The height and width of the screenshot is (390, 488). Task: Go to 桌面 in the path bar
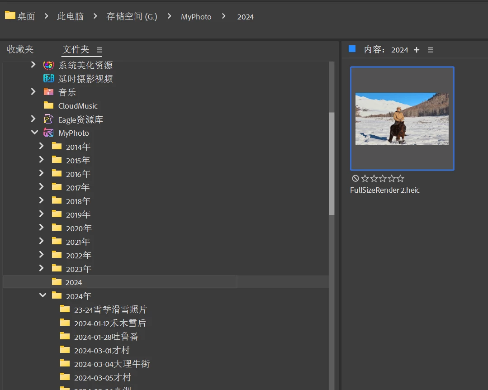click(26, 16)
